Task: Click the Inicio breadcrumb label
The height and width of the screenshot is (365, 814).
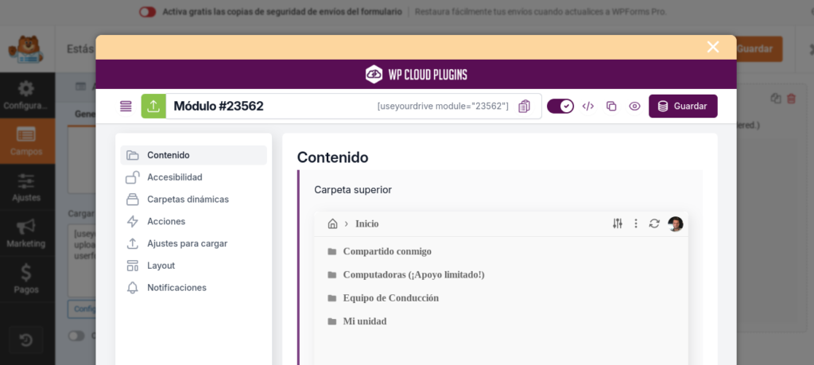Action: tap(367, 223)
